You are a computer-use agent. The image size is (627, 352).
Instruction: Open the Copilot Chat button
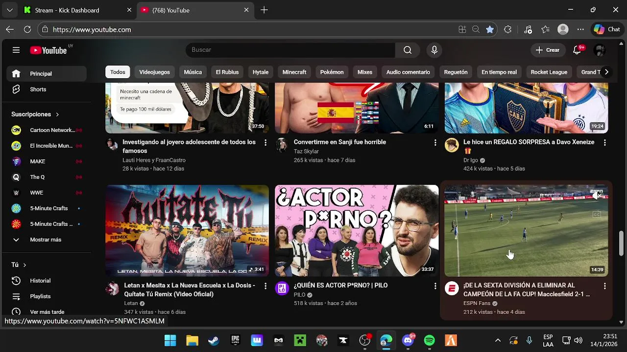pos(607,29)
